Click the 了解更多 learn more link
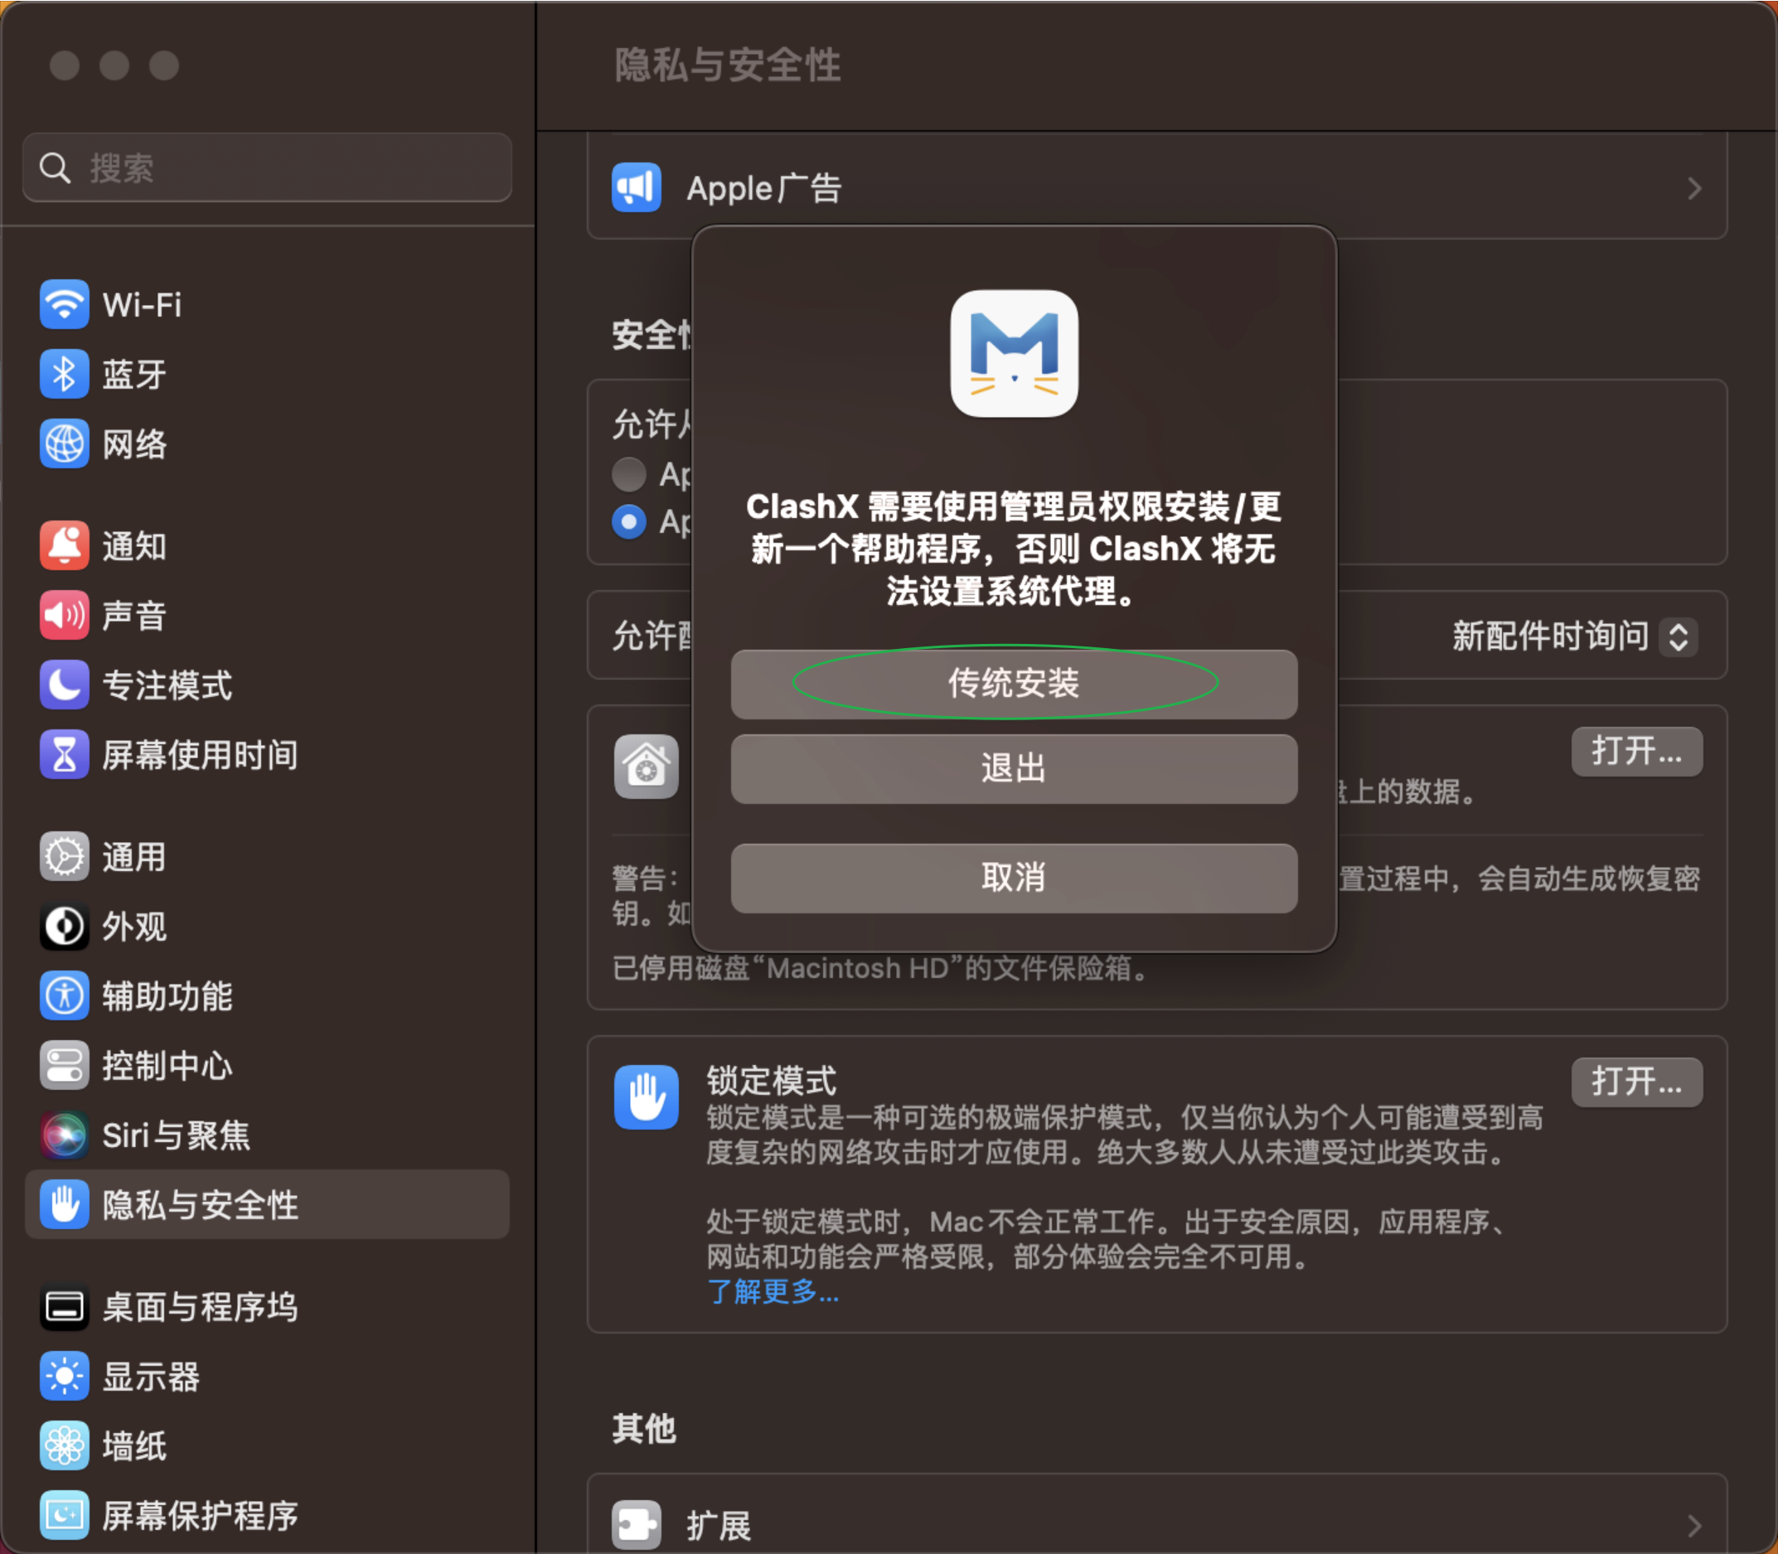 pos(772,1292)
